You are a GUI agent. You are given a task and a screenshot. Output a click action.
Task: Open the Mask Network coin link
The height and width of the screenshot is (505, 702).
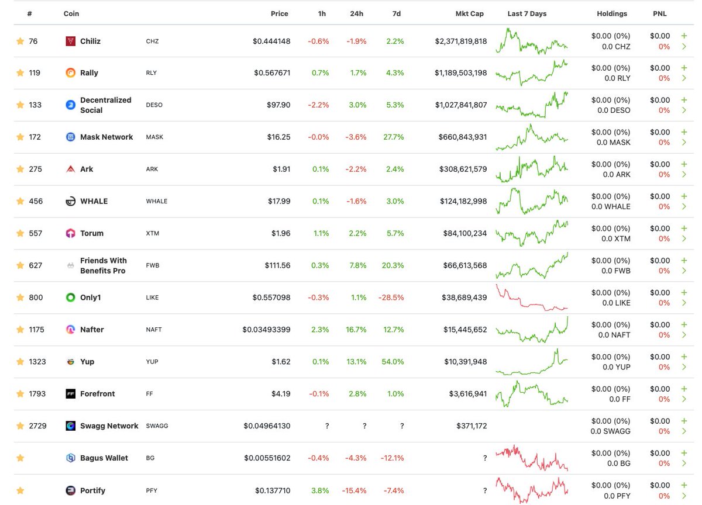coord(106,137)
